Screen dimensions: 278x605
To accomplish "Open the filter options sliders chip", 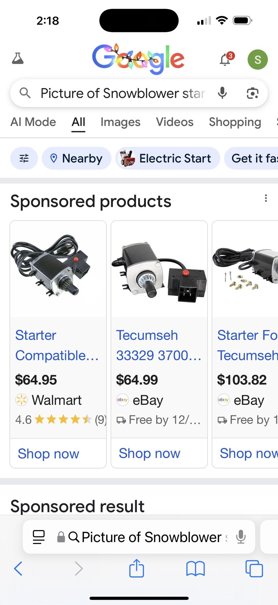I will pos(24,158).
